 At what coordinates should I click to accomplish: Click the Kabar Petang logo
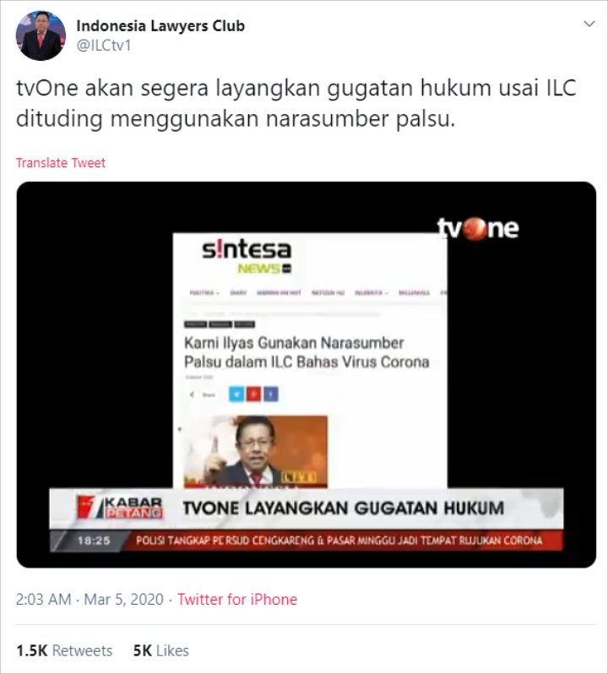119,508
